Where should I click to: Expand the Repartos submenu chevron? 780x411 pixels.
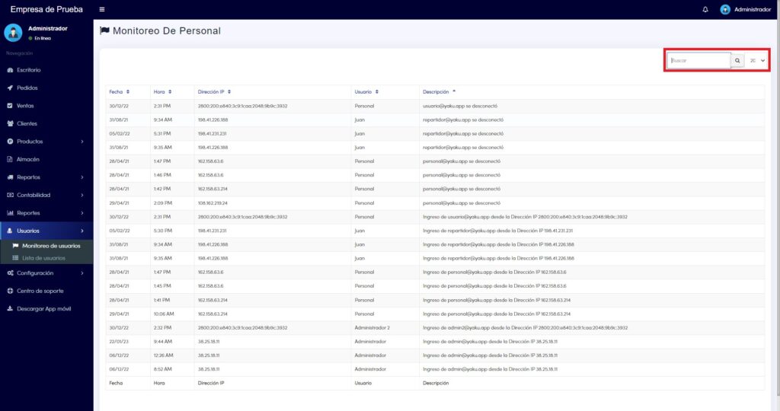pyautogui.click(x=82, y=177)
